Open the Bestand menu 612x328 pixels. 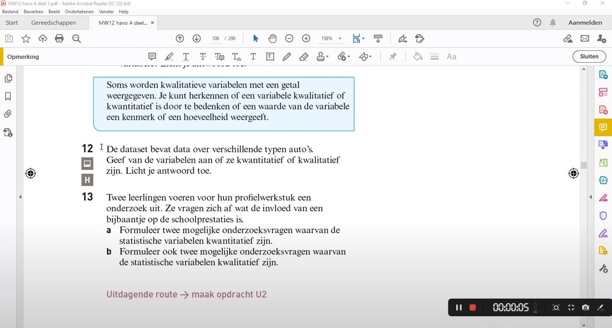click(x=10, y=11)
